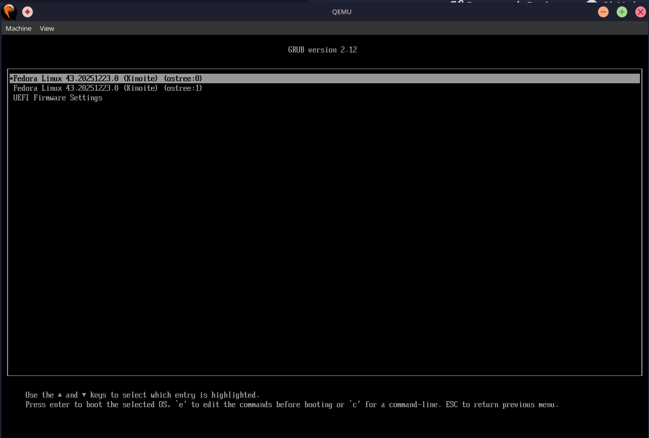Click the pink asterisk emblem beside the logo
Image resolution: width=649 pixels, height=438 pixels.
(27, 11)
